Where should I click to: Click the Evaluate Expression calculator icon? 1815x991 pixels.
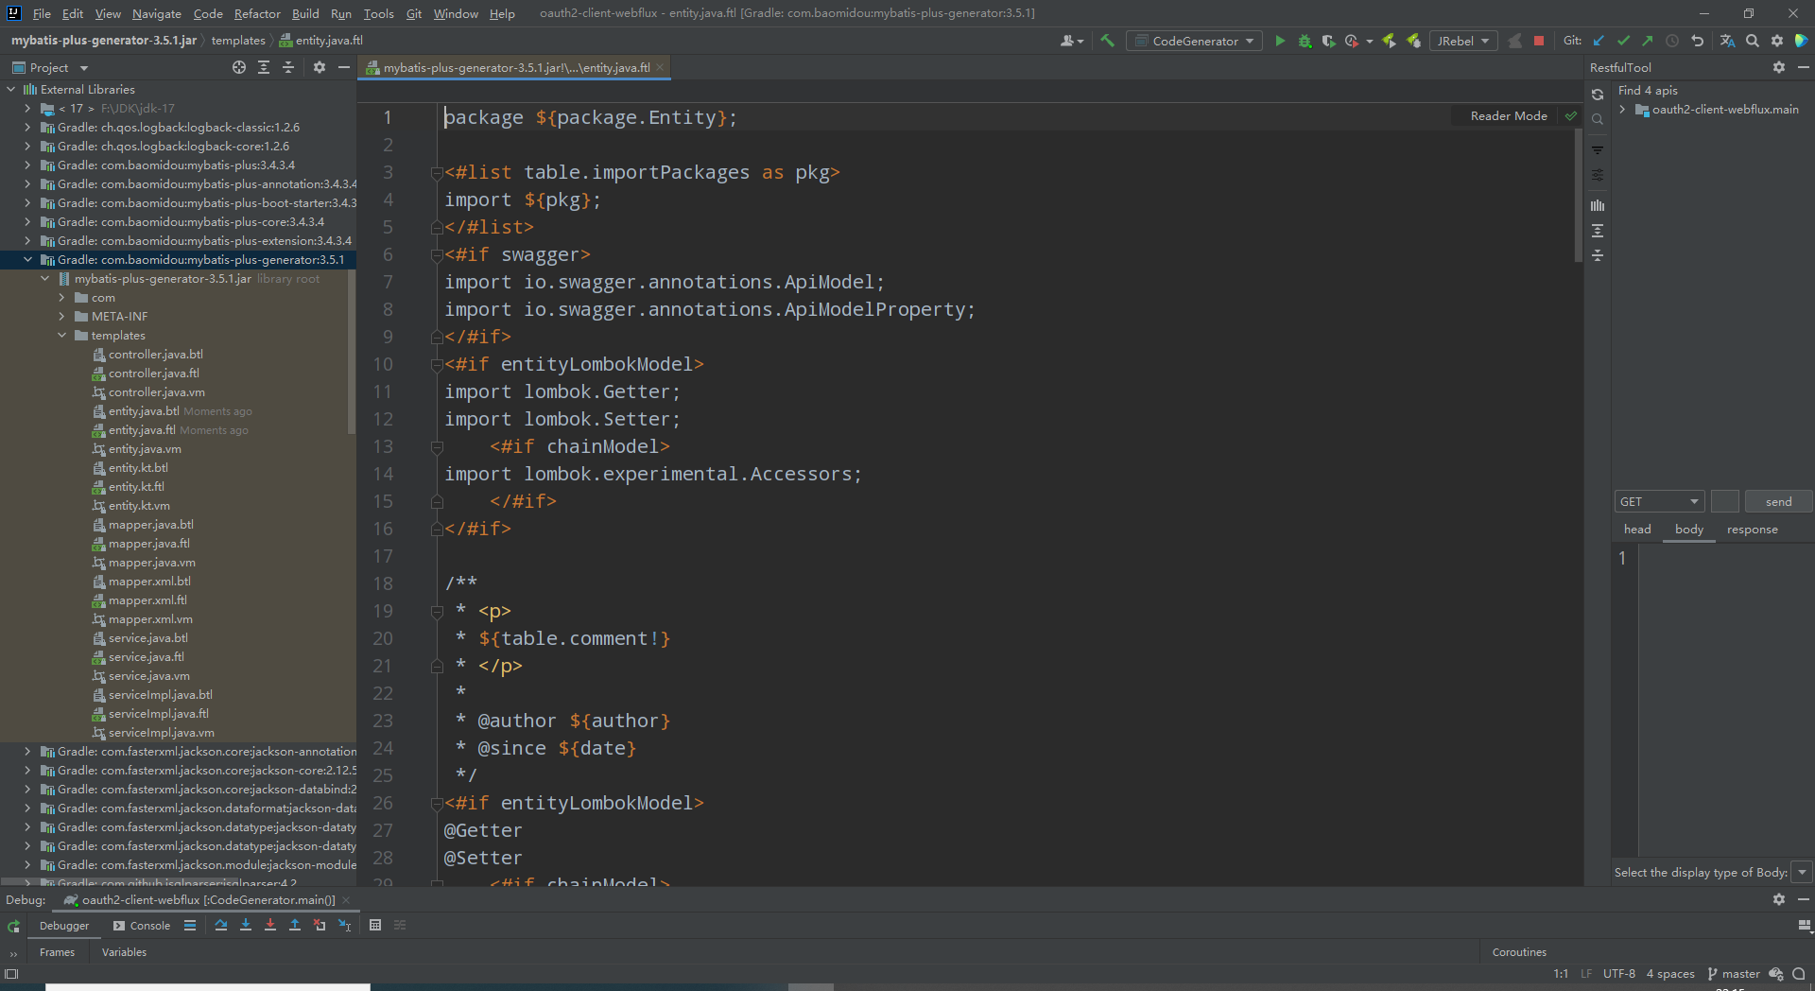(375, 925)
